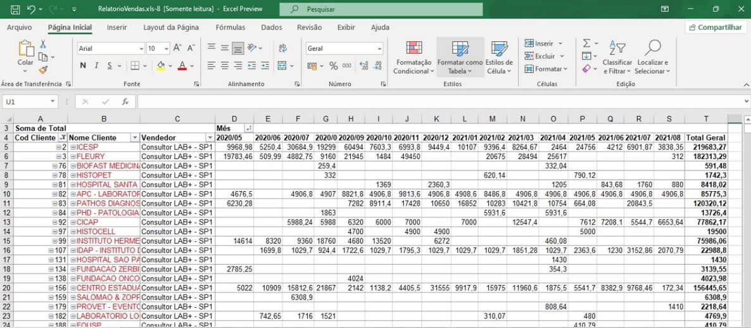
Task: Open the Geral number format dropdown
Action: coord(379,49)
